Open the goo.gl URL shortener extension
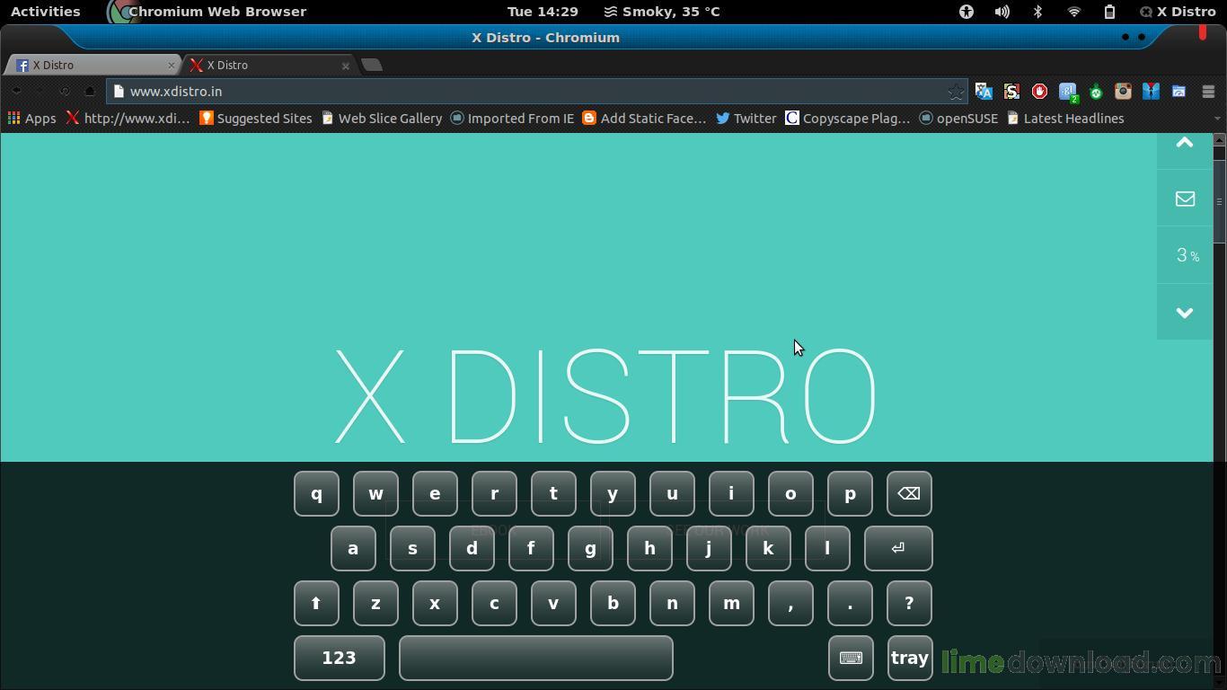 point(1068,92)
